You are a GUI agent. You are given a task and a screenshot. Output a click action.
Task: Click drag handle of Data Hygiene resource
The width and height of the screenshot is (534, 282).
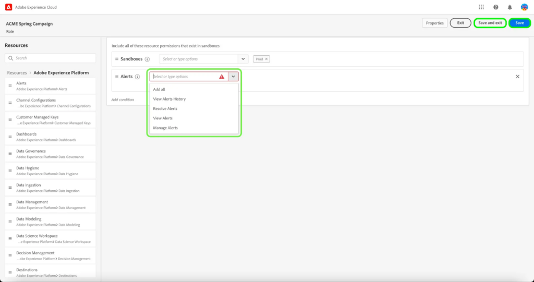[10, 170]
